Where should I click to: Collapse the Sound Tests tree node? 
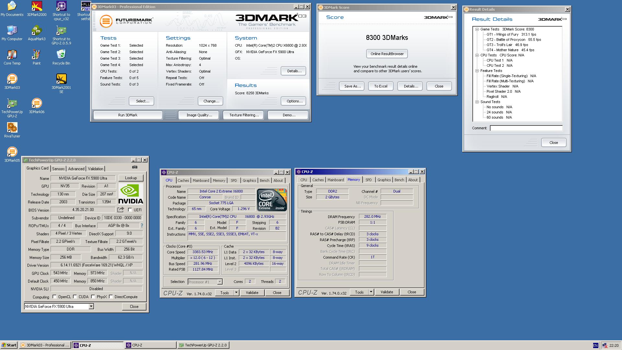coord(477,102)
